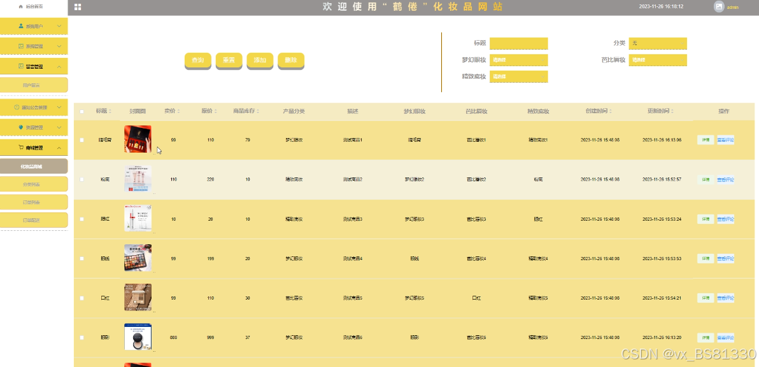Click the admin username text

tap(733, 7)
